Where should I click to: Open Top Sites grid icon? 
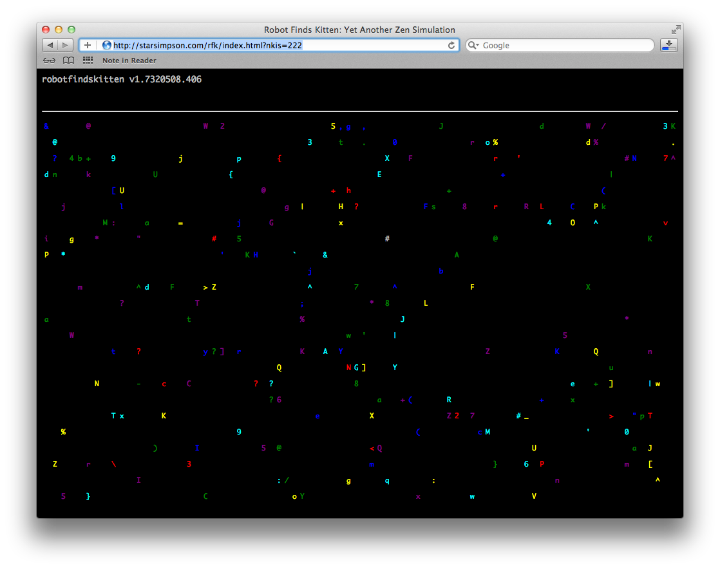[88, 61]
